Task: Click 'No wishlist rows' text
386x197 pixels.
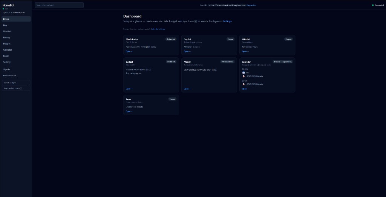Action: [250, 47]
